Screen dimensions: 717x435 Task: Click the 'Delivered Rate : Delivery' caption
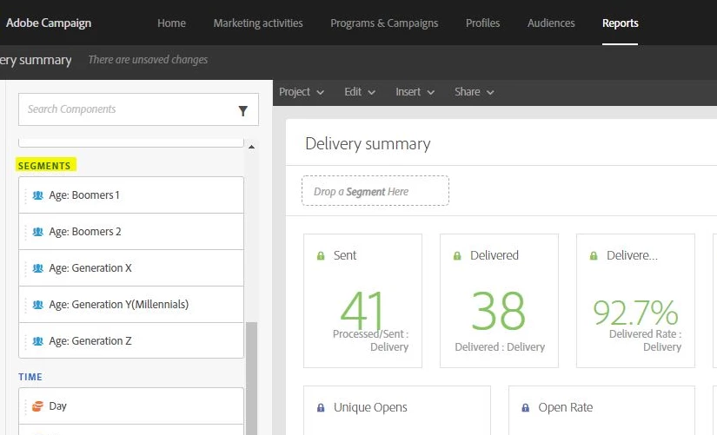645,340
